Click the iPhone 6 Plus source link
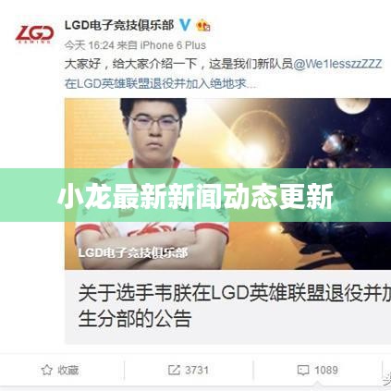 (x=173, y=45)
